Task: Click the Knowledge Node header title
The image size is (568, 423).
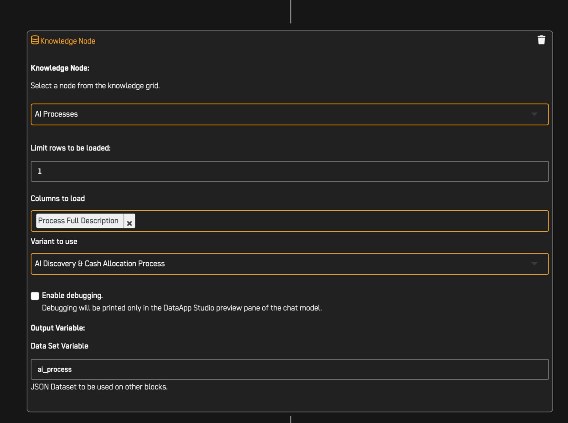Action: click(x=68, y=41)
